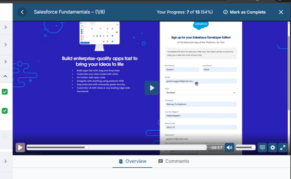Expand the third sidebar section chevron
291x179 pixels.
point(6,62)
